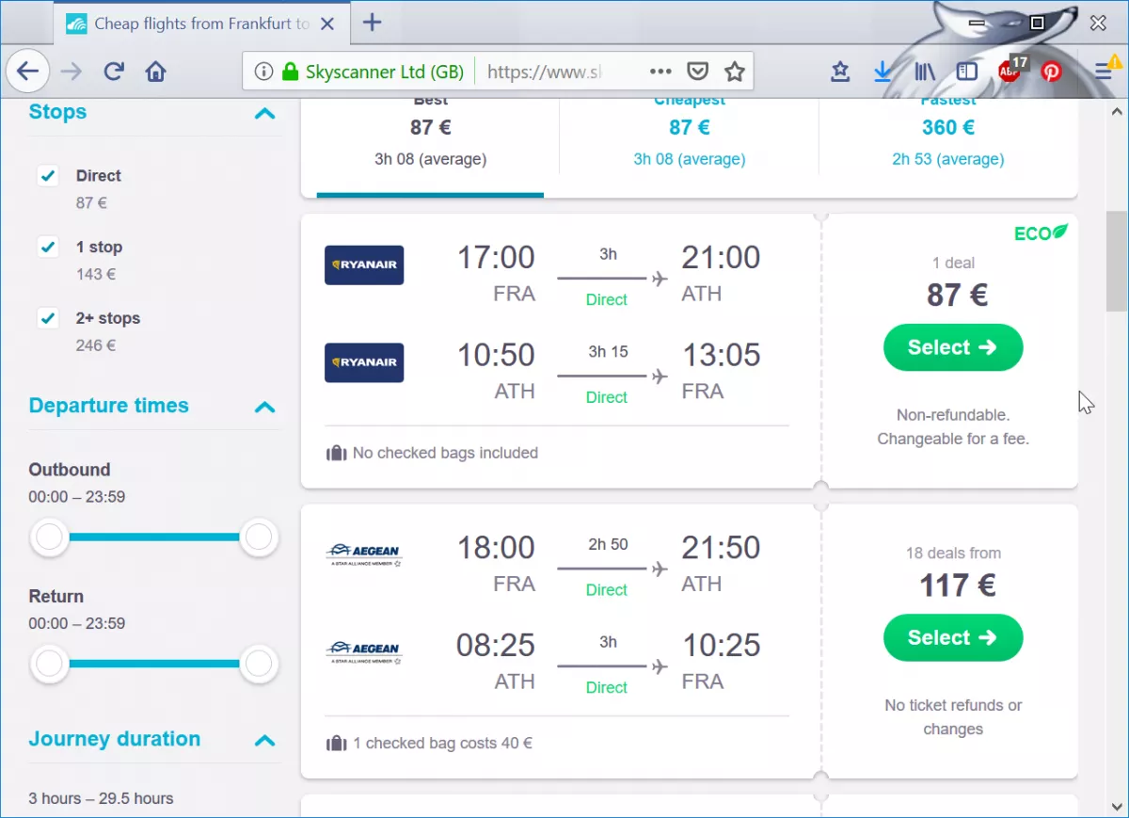Open the browser home page
This screenshot has width=1129, height=818.
click(156, 72)
